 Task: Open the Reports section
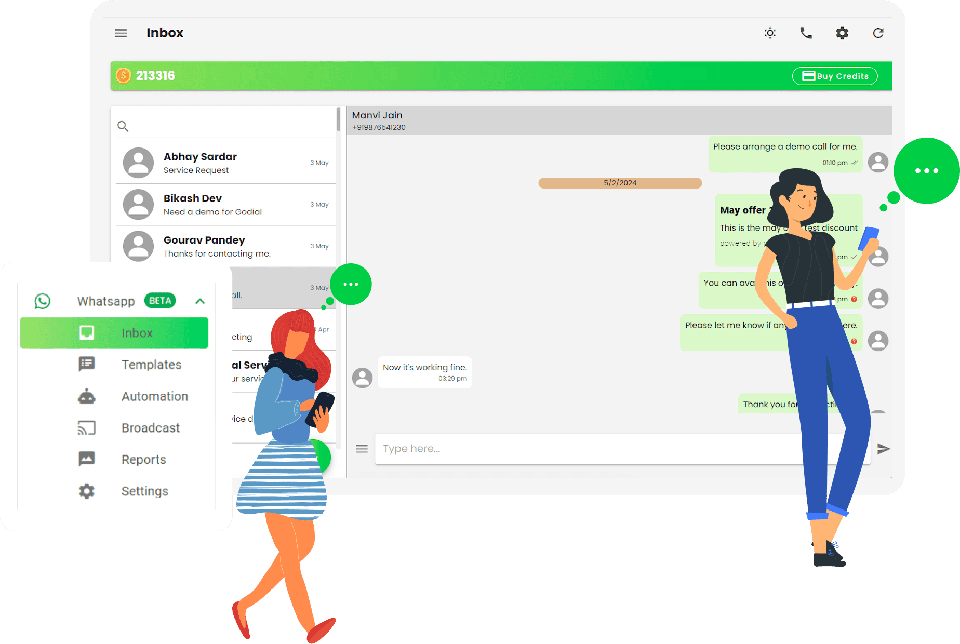click(x=143, y=459)
